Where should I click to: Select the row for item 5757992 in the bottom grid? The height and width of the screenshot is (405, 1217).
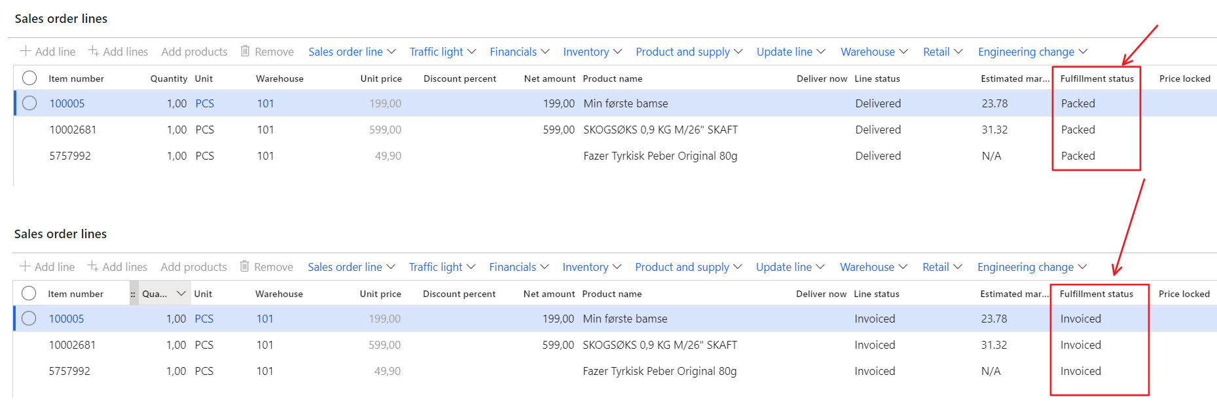(69, 371)
